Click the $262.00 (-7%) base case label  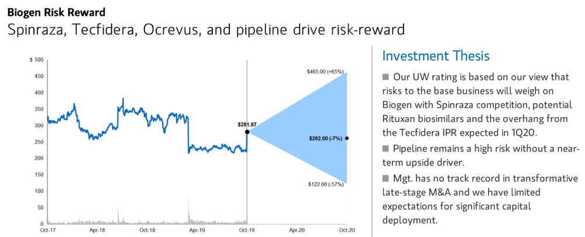point(326,139)
